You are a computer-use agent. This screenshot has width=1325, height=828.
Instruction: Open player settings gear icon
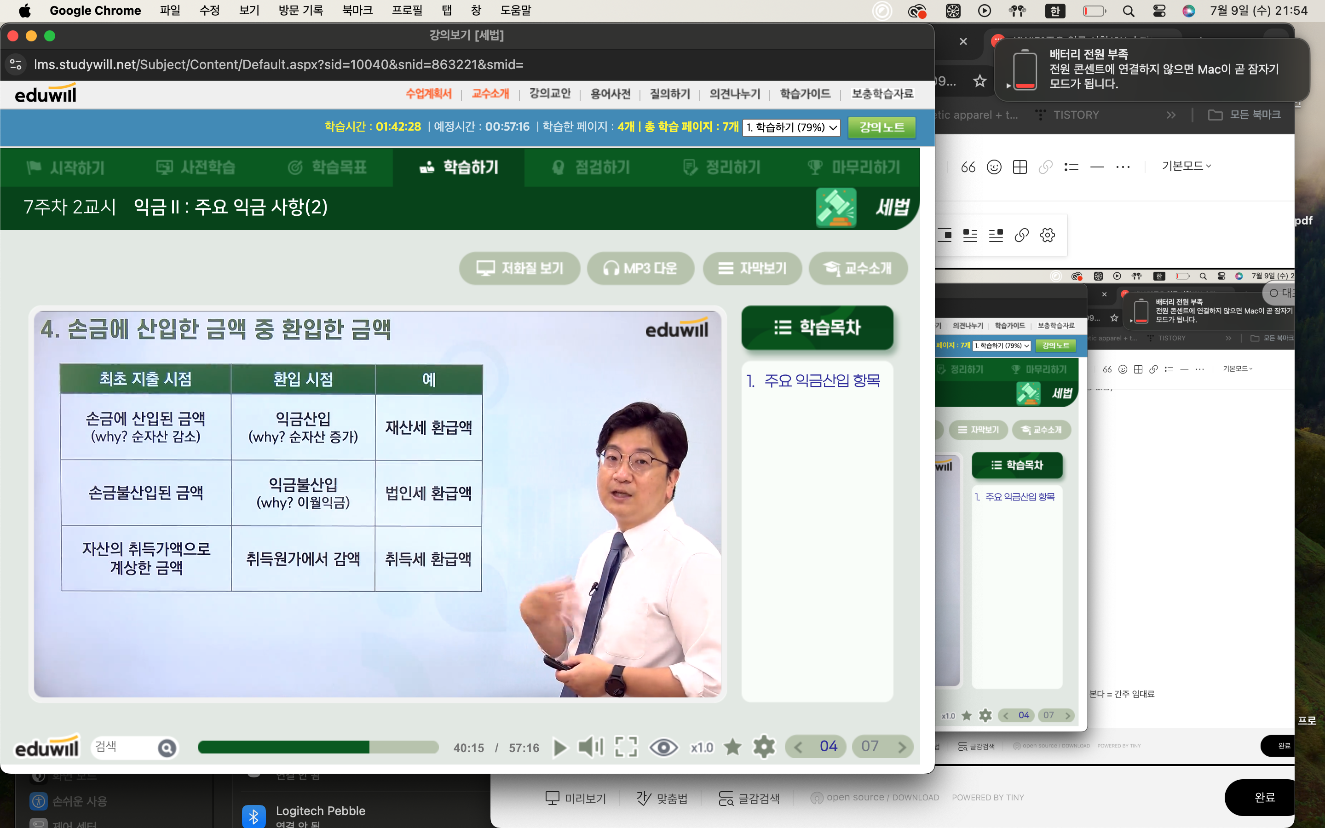tap(764, 747)
